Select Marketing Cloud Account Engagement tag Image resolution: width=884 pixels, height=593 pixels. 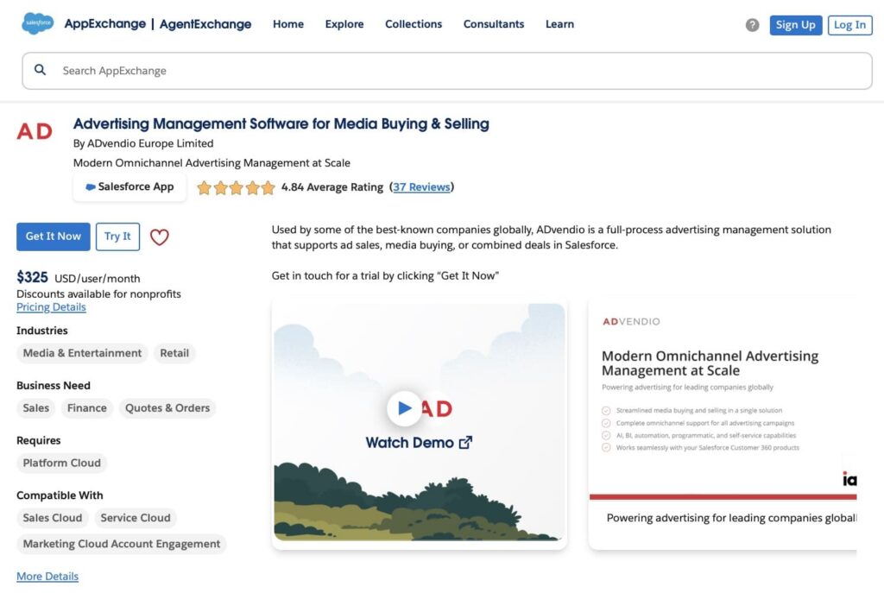click(x=122, y=545)
